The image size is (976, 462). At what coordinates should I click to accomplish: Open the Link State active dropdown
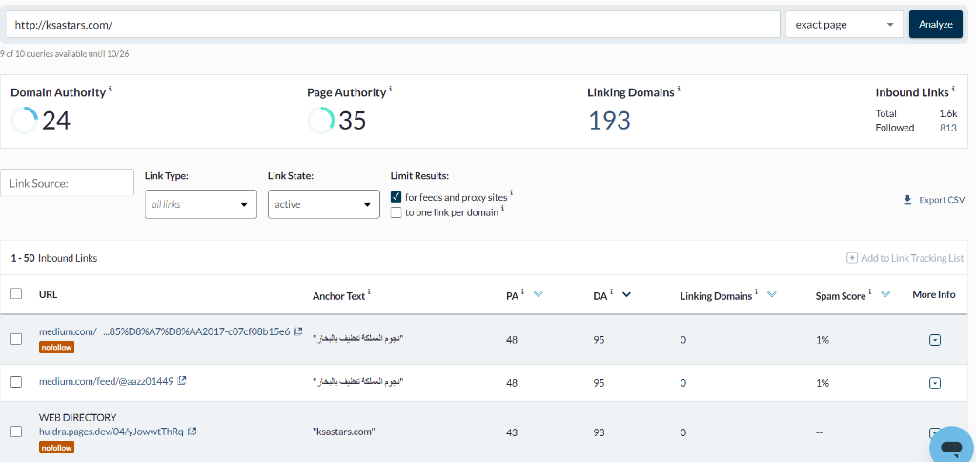(x=324, y=204)
